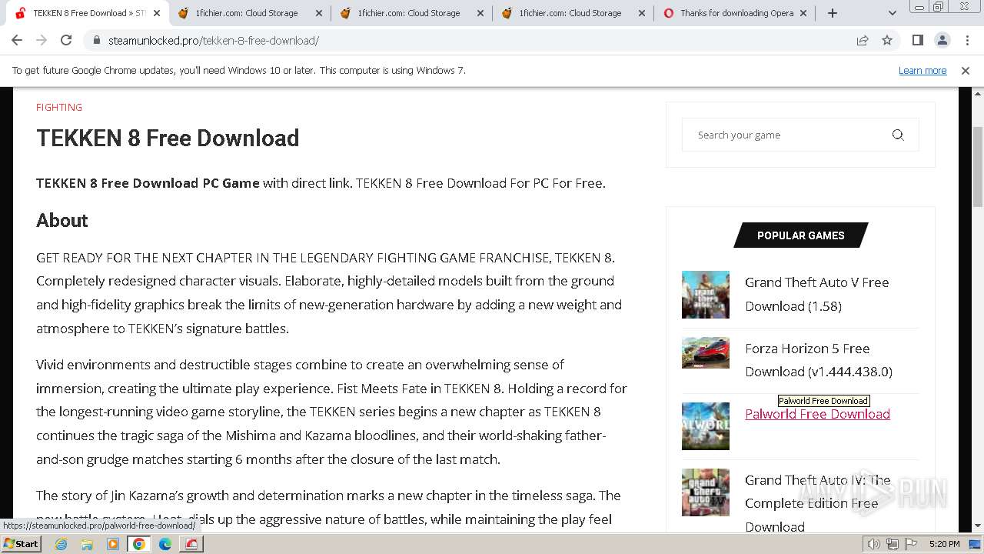This screenshot has width=984, height=554.
Task: Open Grand Theft Auto V Free Download link
Action: point(816,294)
